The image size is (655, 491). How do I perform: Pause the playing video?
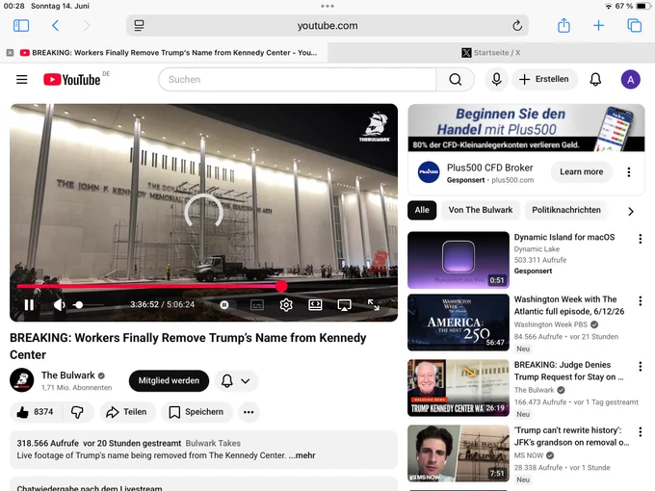tap(29, 305)
